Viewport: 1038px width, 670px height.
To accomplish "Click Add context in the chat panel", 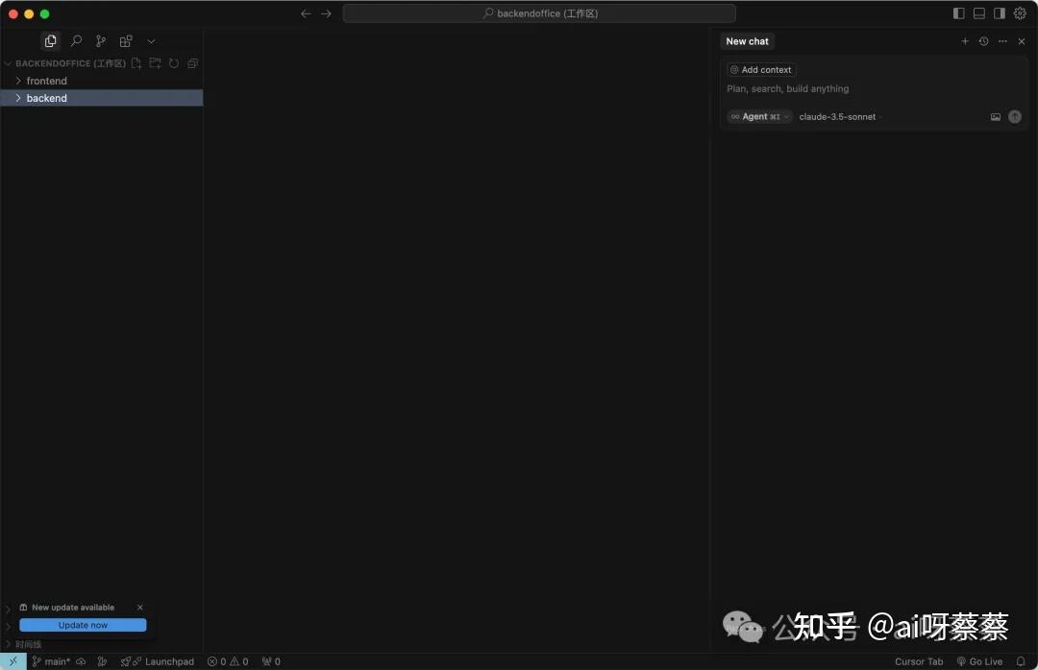I will [761, 69].
